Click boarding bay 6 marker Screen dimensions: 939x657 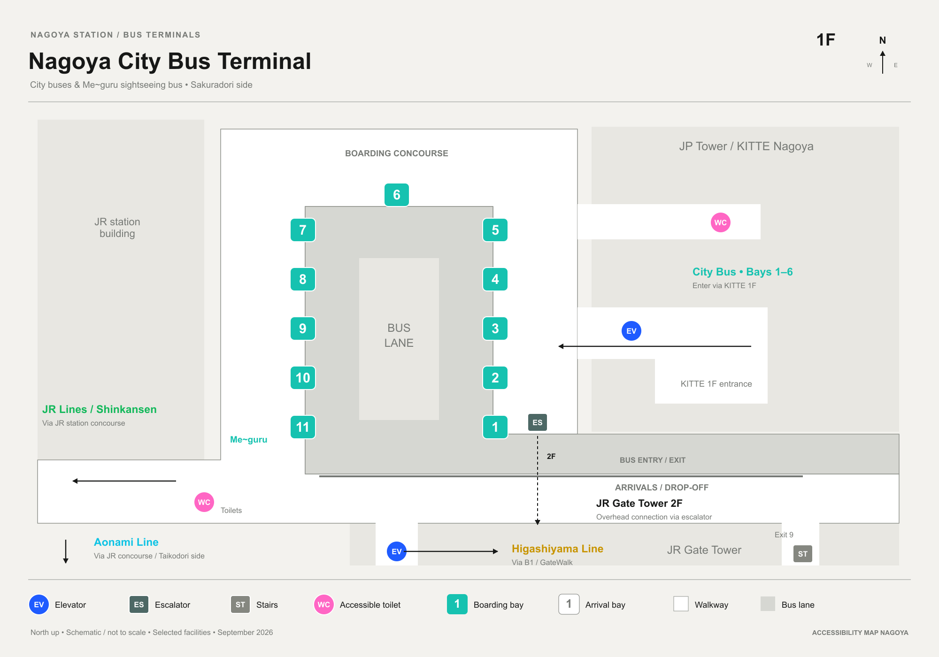[397, 195]
